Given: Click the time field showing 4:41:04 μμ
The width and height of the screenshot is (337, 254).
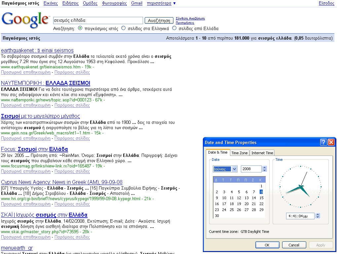Looking at the screenshot, I should coord(300,216).
